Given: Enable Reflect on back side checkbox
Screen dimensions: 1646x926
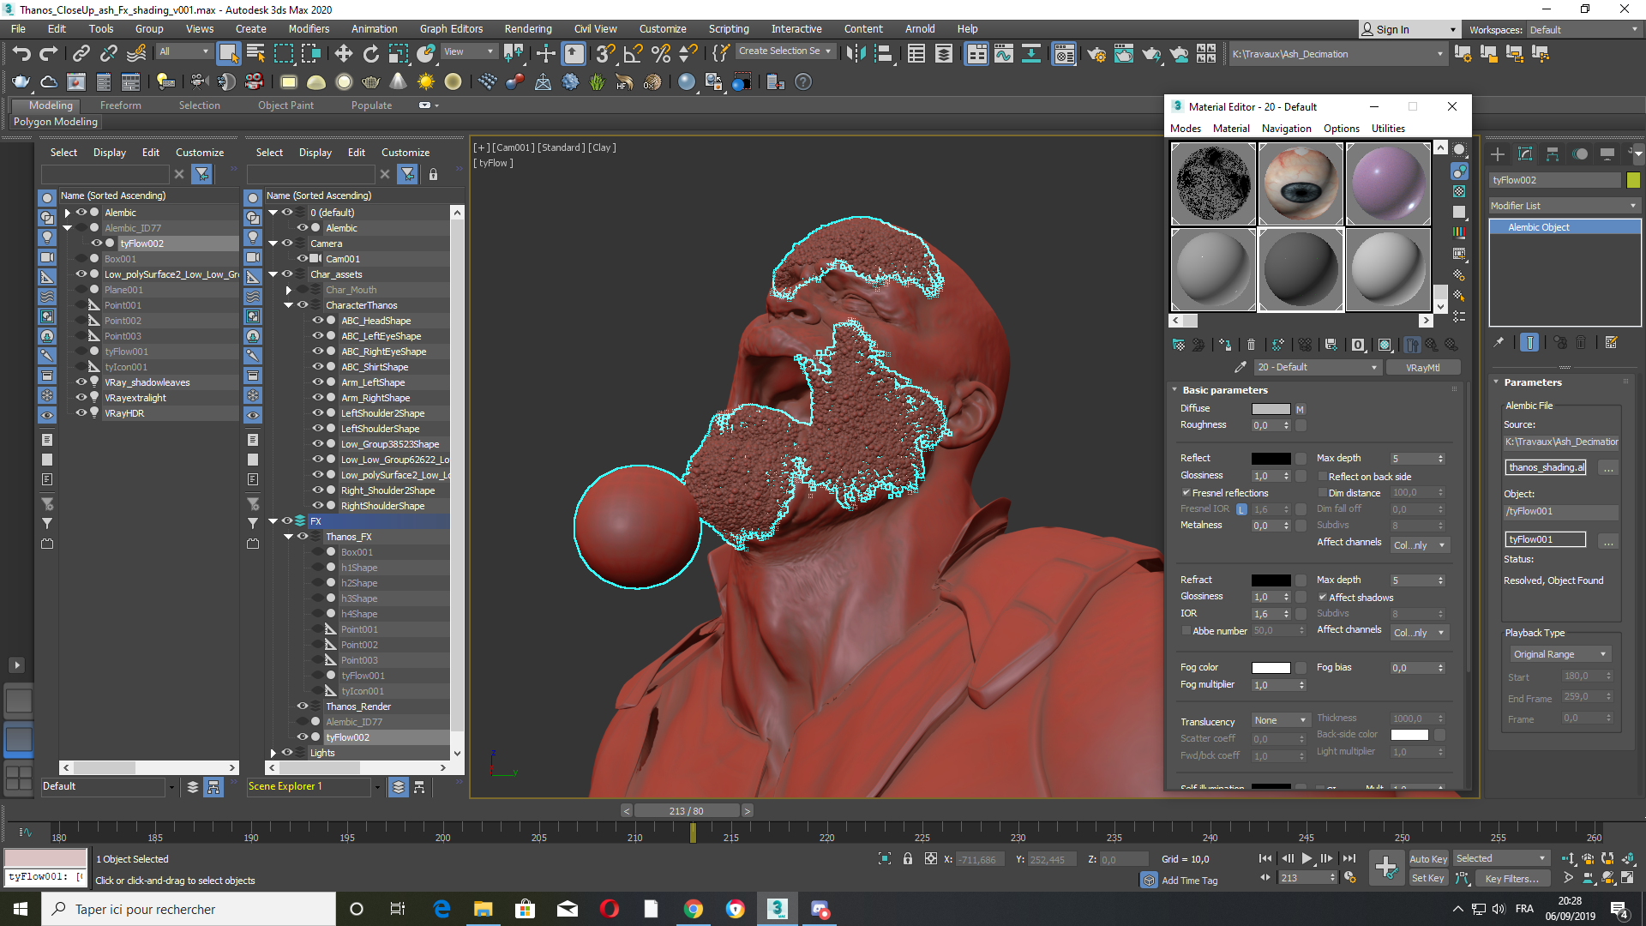Looking at the screenshot, I should point(1323,477).
